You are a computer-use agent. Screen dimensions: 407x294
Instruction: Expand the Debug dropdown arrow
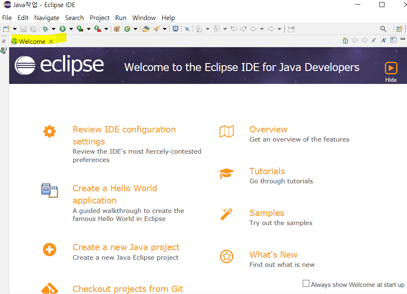click(x=54, y=29)
